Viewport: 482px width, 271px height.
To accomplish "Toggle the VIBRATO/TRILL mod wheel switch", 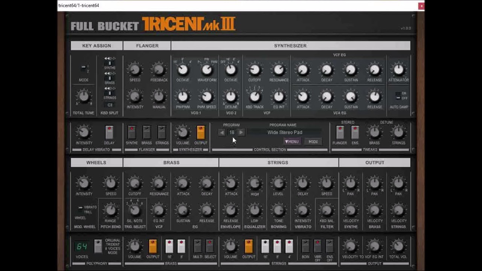I will pyautogui.click(x=80, y=209).
